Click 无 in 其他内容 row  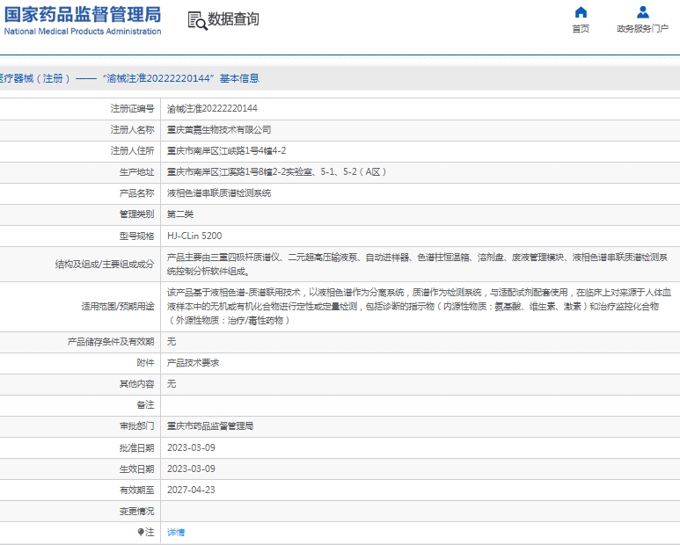[172, 384]
